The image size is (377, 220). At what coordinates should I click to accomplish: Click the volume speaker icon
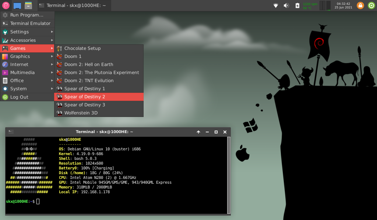pos(286,5)
